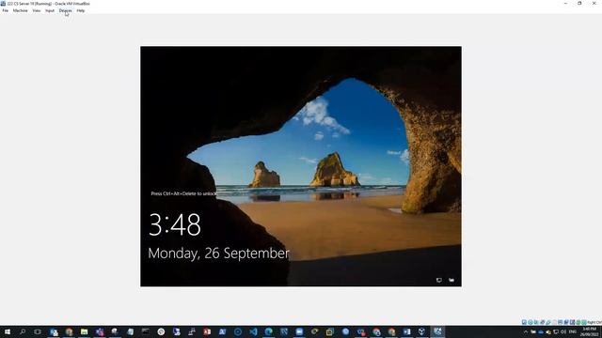This screenshot has height=338, width=602.
Task: Open the Input menu
Action: (50, 10)
